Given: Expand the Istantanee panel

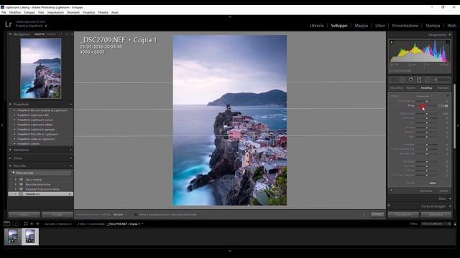Looking at the screenshot, I should point(10,150).
